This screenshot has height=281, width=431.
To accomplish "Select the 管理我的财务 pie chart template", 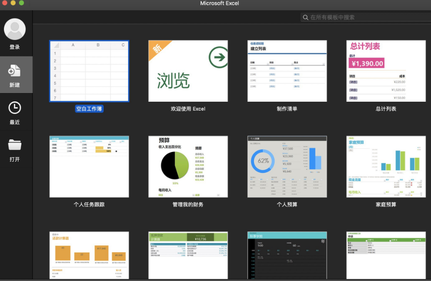I will tap(188, 167).
